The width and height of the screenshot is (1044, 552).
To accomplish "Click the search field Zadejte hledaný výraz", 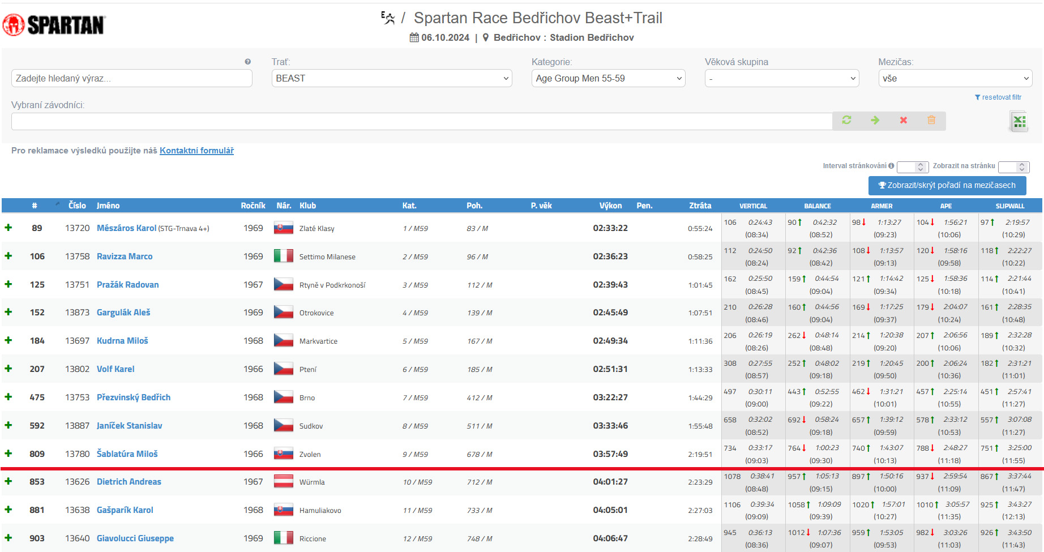I will click(132, 78).
